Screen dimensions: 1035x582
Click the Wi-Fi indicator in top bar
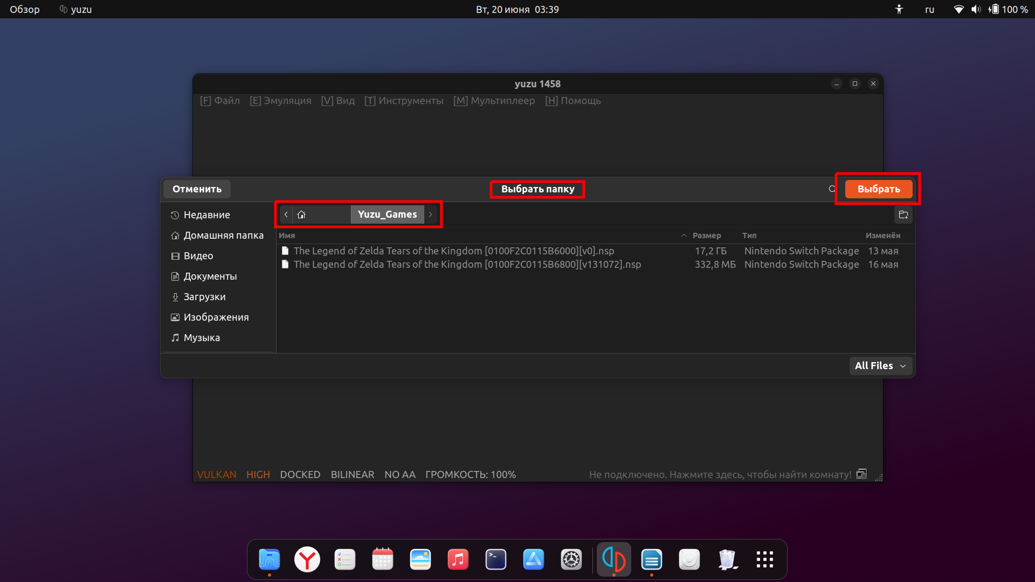tap(958, 9)
